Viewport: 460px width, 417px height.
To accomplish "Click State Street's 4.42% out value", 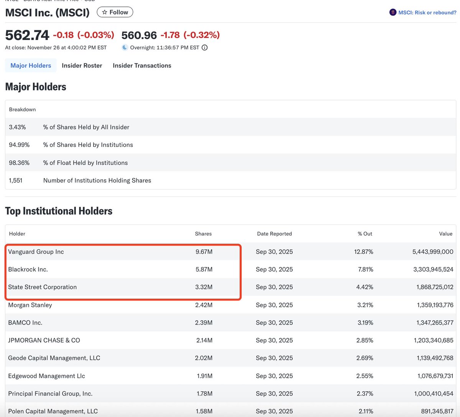I will pos(365,287).
